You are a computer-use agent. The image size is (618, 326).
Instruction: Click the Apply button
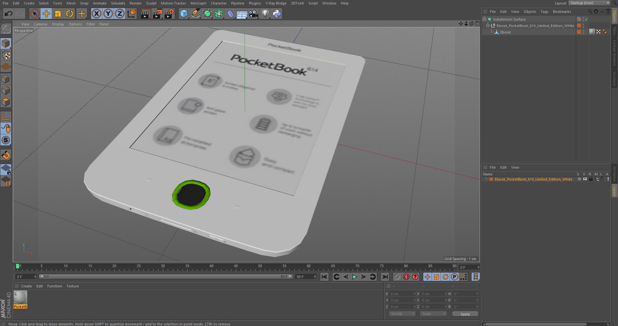[x=465, y=314]
